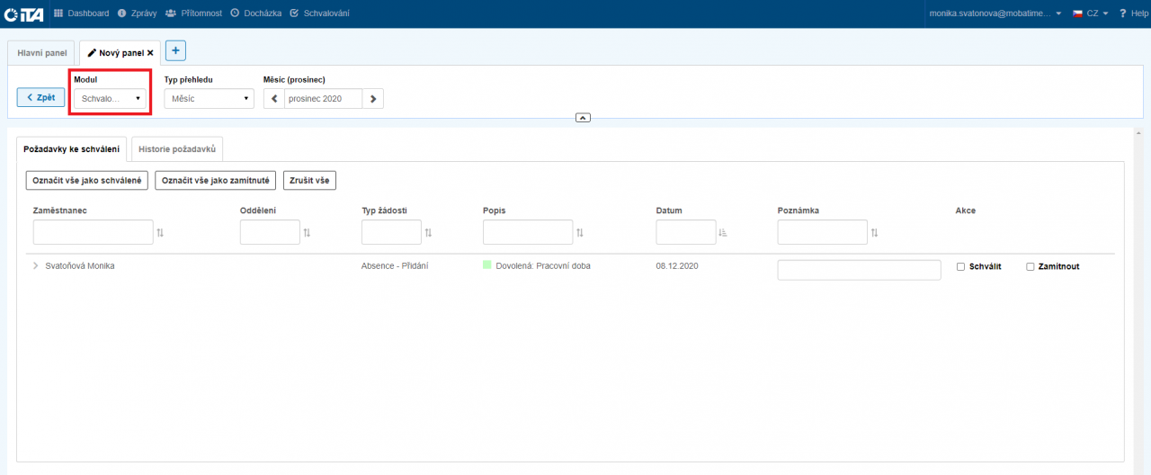Sort by Datum column icon

[723, 233]
